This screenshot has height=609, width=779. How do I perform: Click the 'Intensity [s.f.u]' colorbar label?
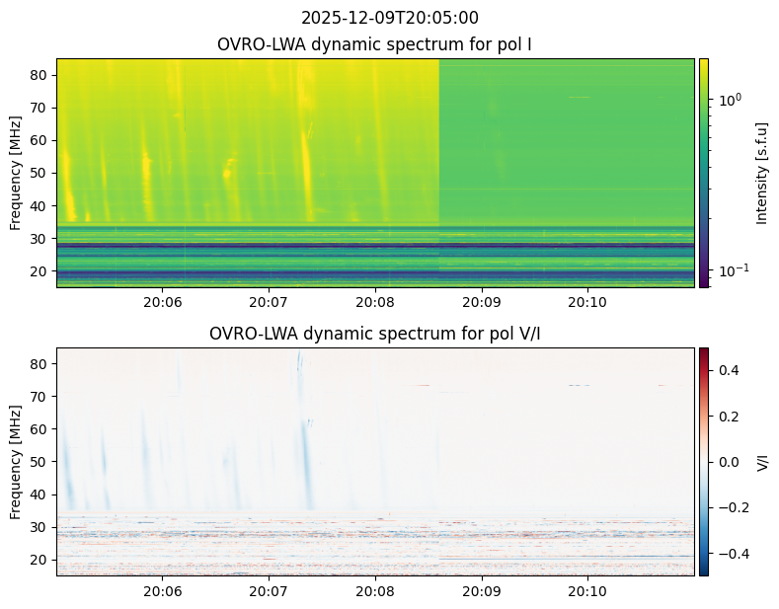point(761,173)
